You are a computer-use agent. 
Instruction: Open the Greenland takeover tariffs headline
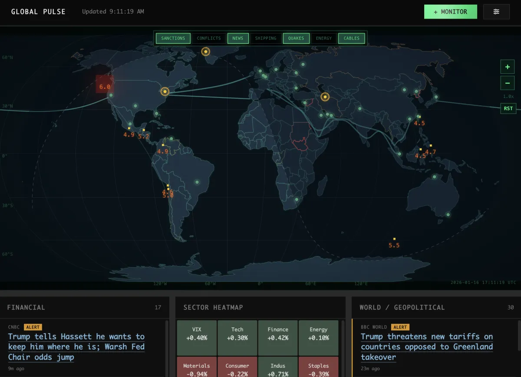tap(427, 347)
